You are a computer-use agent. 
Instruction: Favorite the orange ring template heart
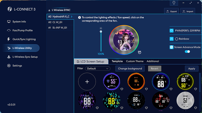pos(146,89)
